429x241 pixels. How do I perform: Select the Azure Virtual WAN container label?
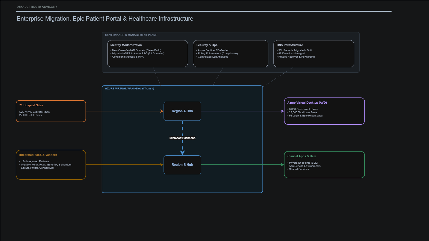coord(129,88)
